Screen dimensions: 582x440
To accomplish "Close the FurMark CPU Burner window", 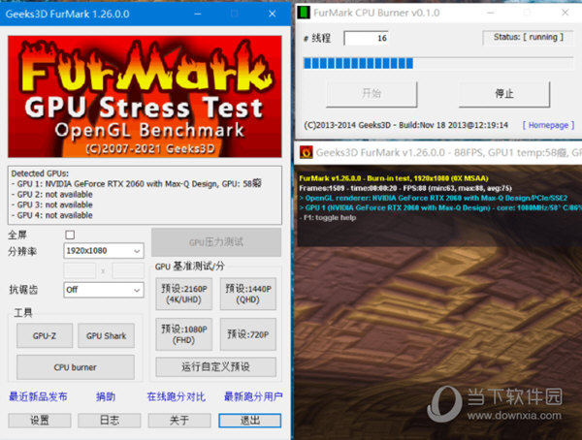I will tap(565, 13).
